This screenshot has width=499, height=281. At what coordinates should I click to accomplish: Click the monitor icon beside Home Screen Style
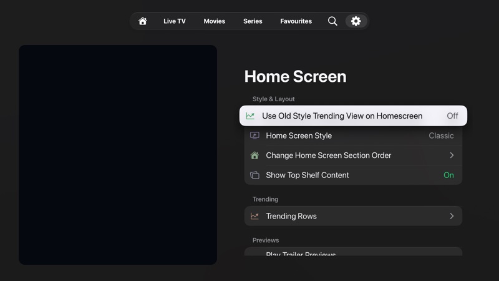point(254,136)
